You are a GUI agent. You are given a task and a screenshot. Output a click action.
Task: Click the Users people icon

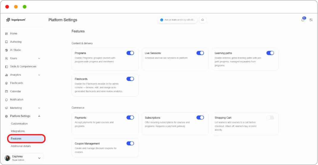pos(7,58)
